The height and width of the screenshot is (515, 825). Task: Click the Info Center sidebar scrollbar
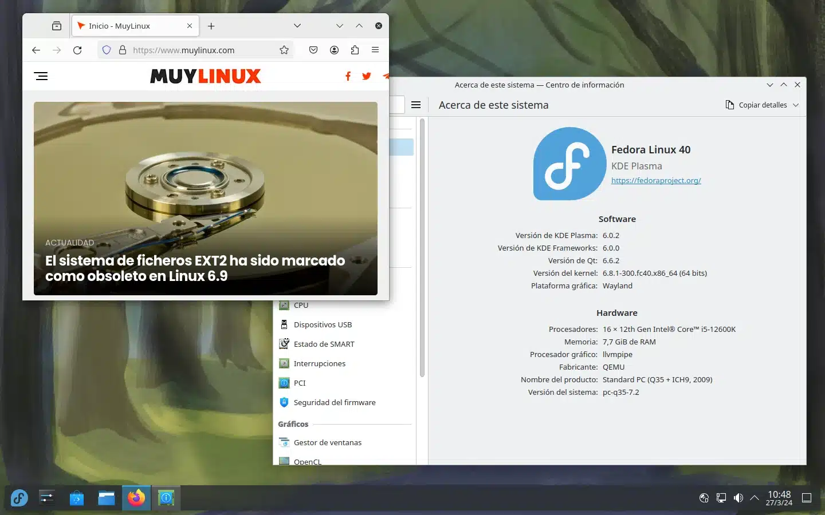(422, 247)
